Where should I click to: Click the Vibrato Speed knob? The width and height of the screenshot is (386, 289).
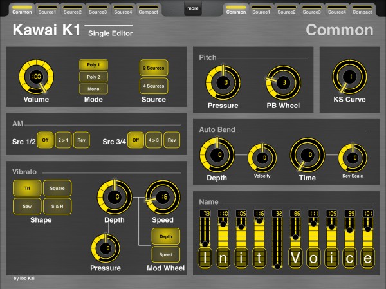tap(163, 197)
